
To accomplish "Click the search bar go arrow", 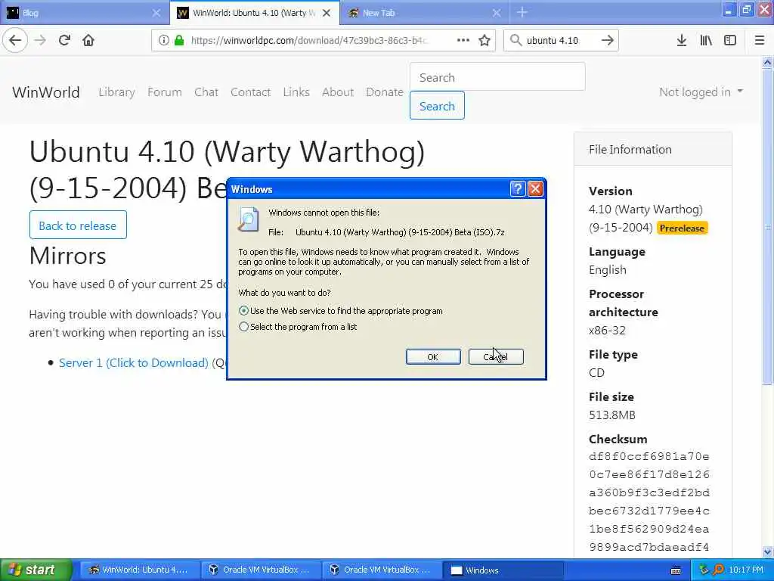I will (607, 41).
